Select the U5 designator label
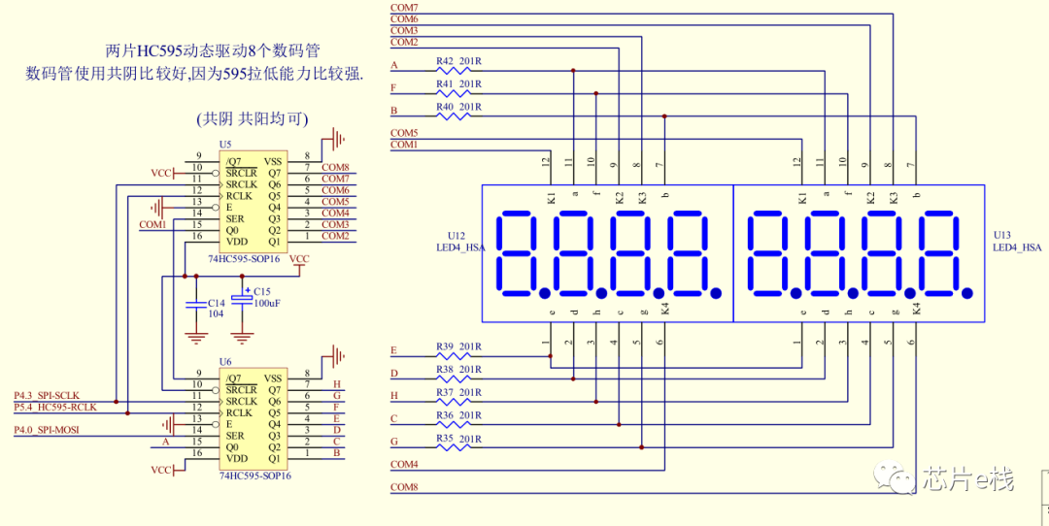 (x=225, y=145)
